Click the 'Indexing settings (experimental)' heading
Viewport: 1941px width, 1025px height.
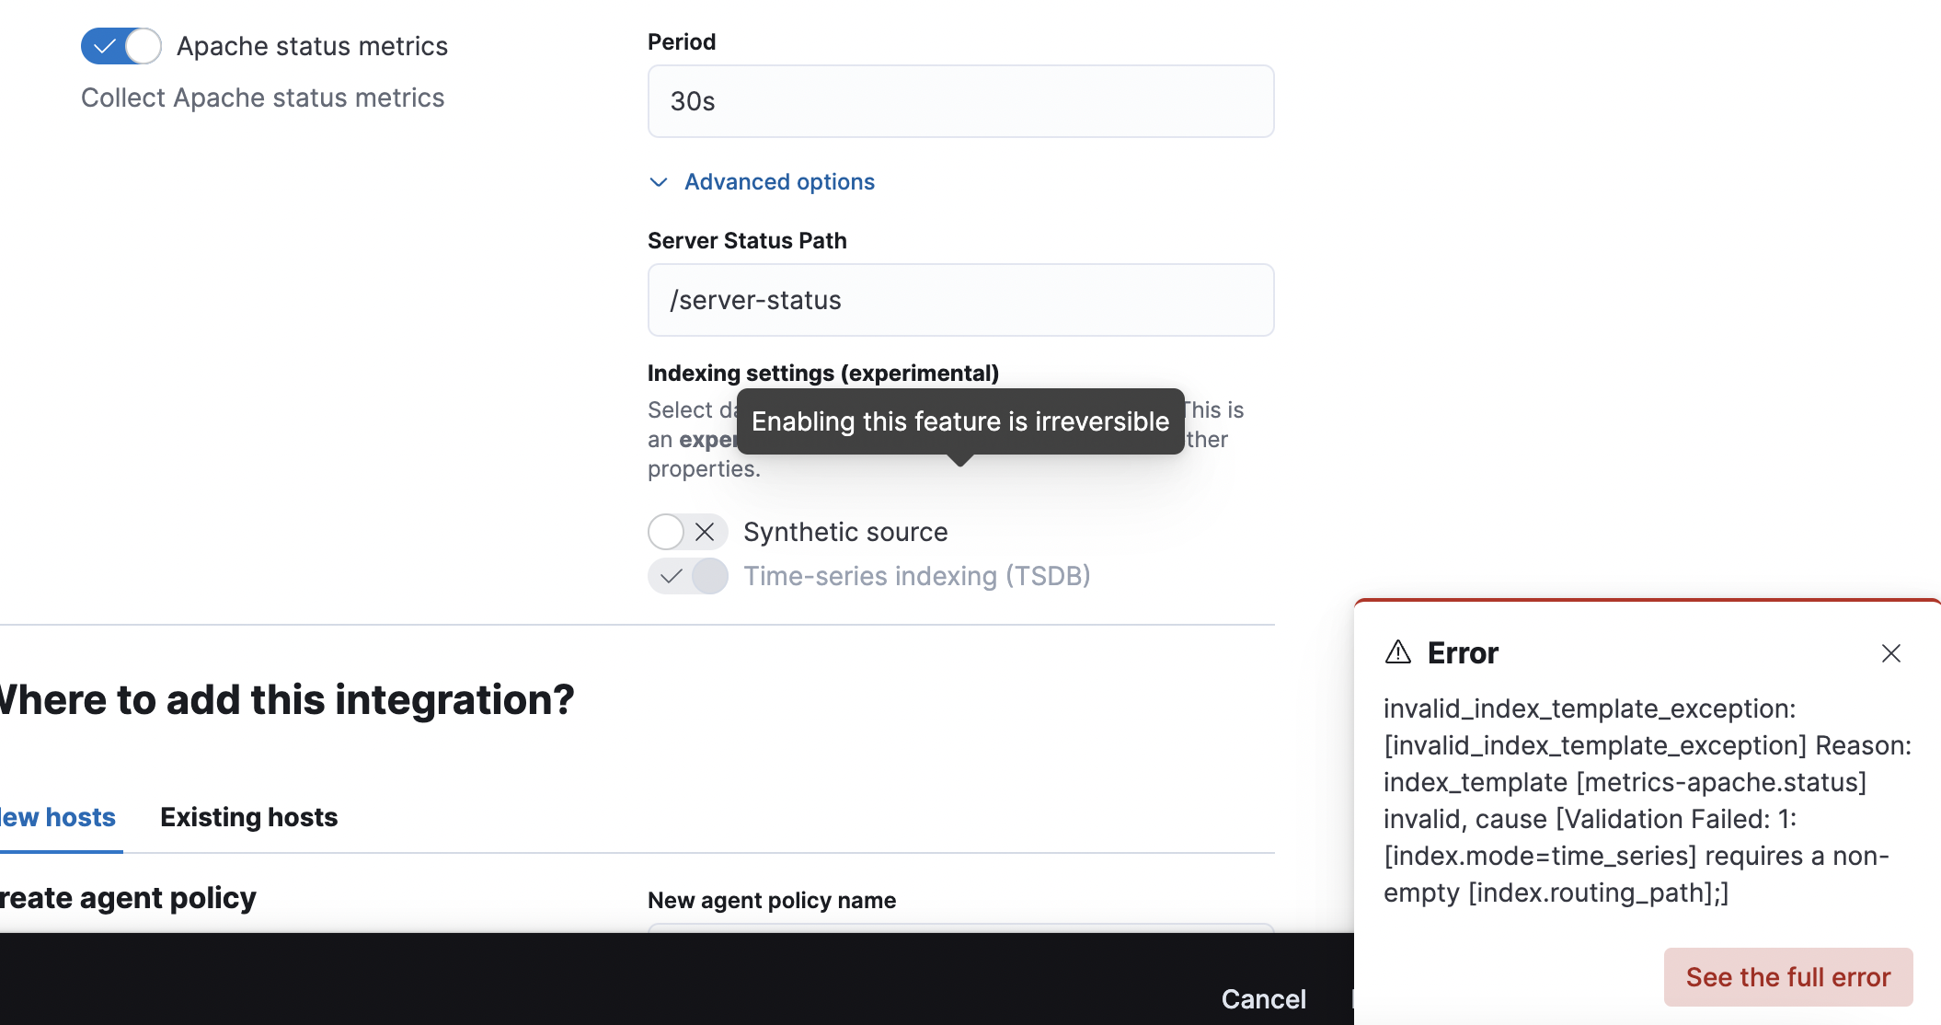pyautogui.click(x=822, y=373)
